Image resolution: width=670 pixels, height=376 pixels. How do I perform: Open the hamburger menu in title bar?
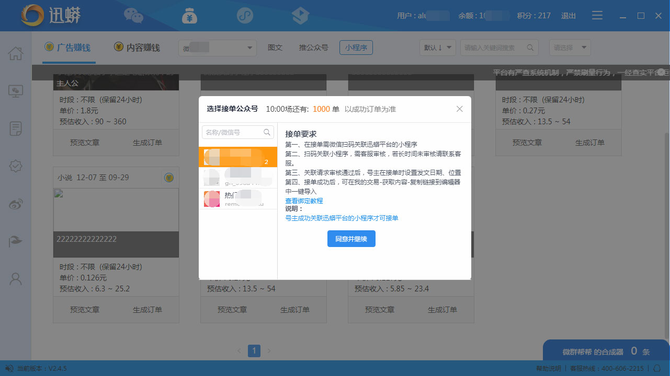(597, 16)
